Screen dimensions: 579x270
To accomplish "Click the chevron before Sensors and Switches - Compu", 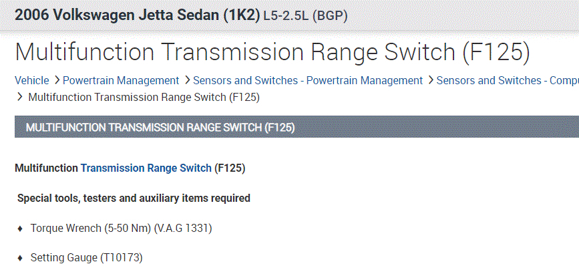I will pyautogui.click(x=430, y=80).
